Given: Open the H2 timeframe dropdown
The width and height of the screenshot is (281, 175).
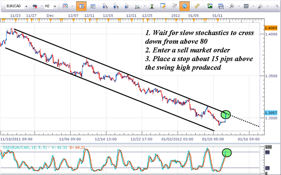Looking at the screenshot, I should [x=54, y=6].
